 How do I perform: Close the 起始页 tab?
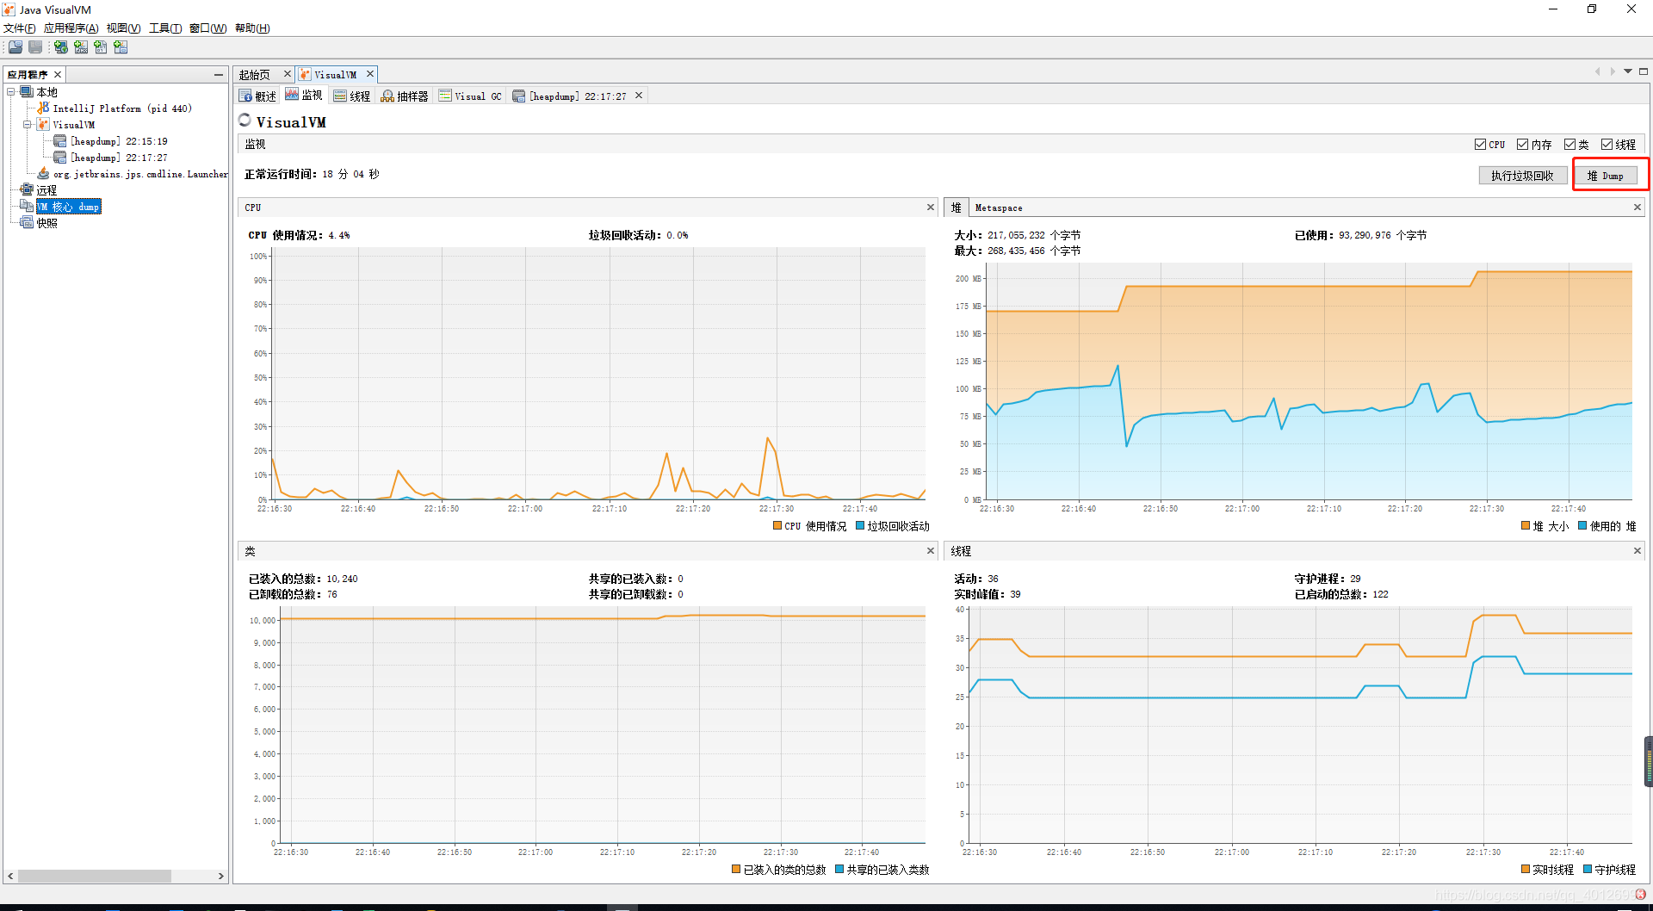(288, 74)
